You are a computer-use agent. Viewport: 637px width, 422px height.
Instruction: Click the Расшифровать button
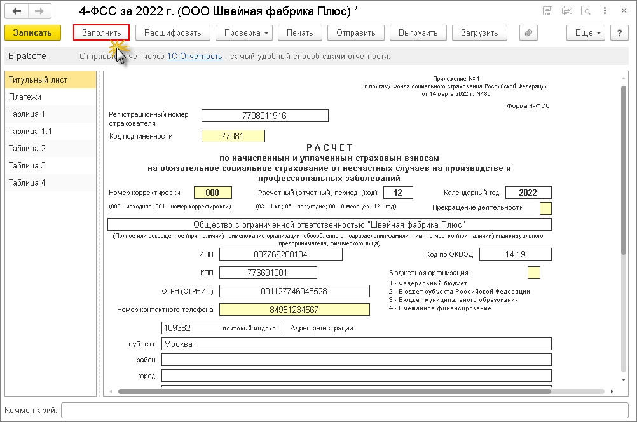point(173,33)
